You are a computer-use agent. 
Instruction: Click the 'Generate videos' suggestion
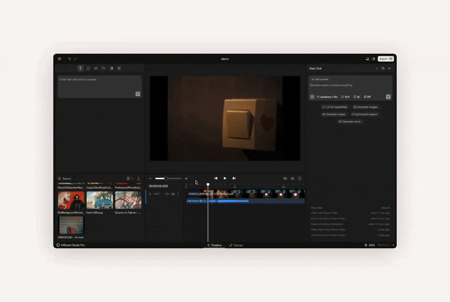[x=333, y=114]
